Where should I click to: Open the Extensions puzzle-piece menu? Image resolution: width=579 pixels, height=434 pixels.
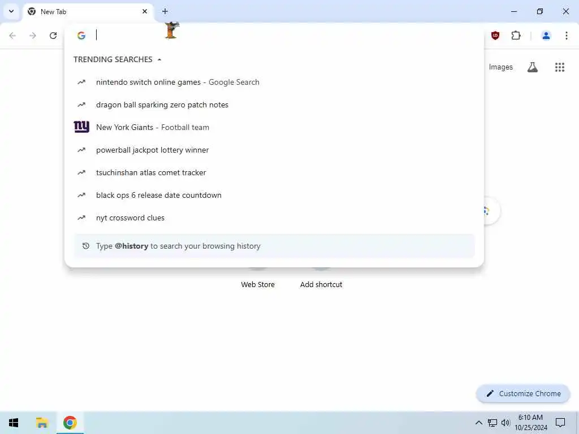[x=516, y=36]
